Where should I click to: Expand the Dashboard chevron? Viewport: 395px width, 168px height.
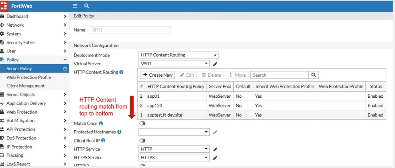(x=65, y=16)
